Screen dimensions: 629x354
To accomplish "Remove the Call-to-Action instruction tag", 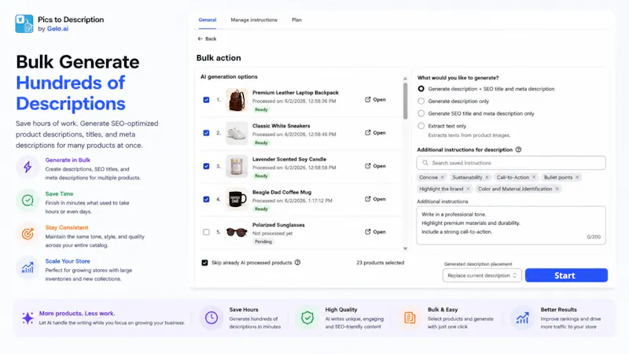I will pyautogui.click(x=534, y=178).
